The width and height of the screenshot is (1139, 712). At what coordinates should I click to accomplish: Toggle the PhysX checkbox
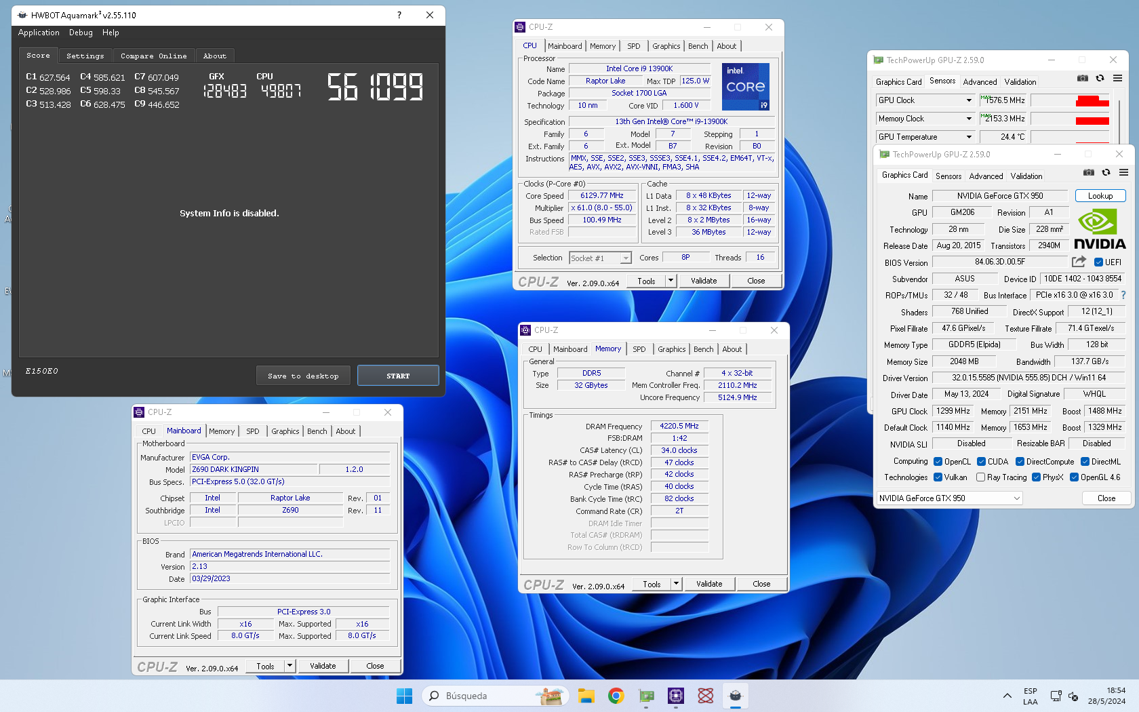point(1036,477)
